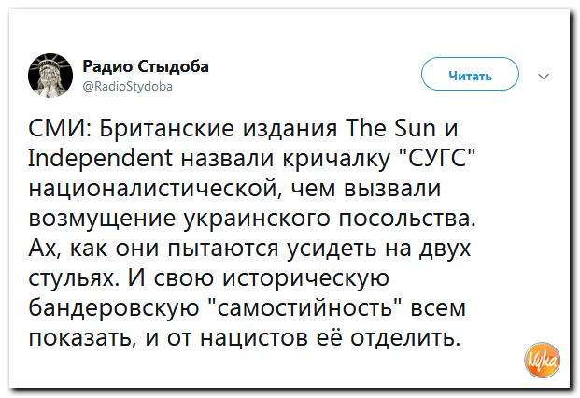
Task: Click the word бандеровскую in tweet
Action: [114, 307]
